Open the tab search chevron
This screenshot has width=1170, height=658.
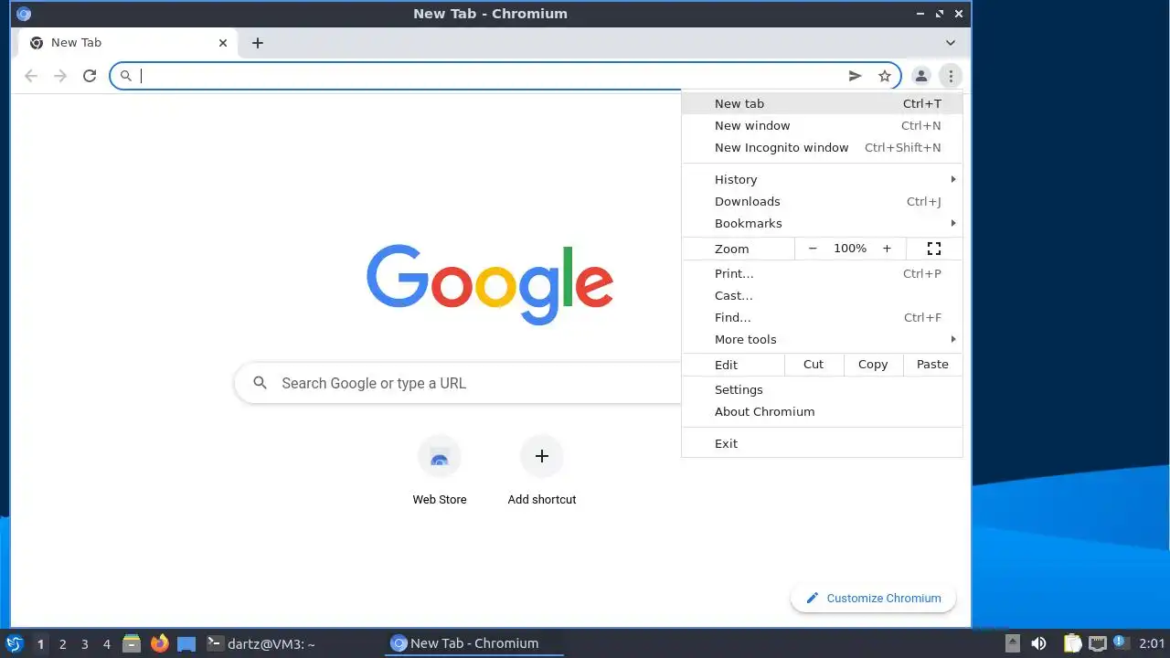(951, 43)
